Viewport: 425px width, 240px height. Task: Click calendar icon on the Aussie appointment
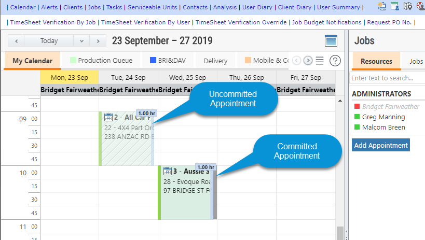tap(168, 171)
